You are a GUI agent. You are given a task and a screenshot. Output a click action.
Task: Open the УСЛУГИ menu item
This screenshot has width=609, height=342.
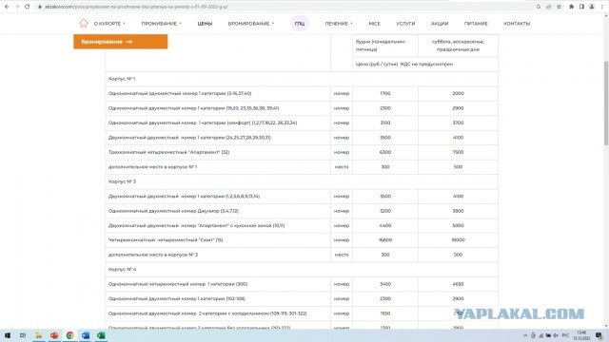pos(405,24)
